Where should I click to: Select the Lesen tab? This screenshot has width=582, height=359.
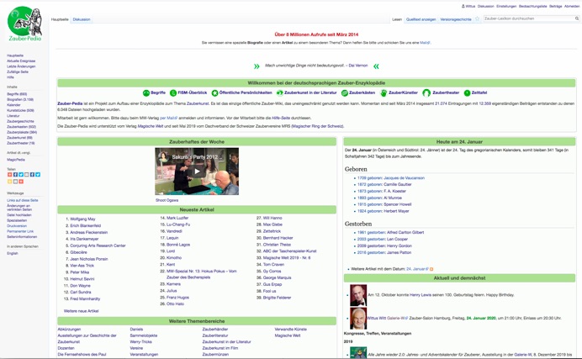(x=397, y=19)
